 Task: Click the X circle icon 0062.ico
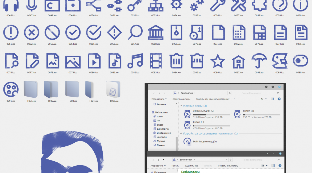(31, 32)
